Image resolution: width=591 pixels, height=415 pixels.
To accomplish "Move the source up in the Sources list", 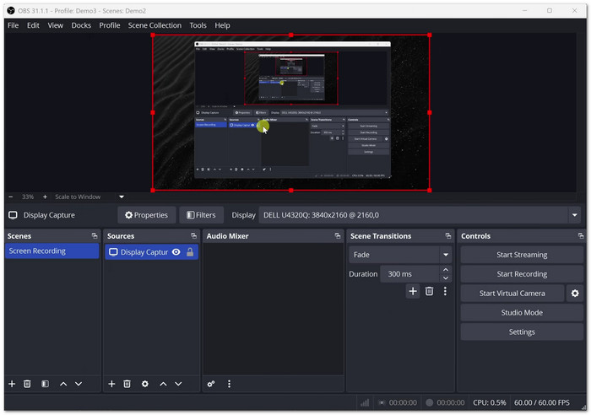I will (x=163, y=384).
